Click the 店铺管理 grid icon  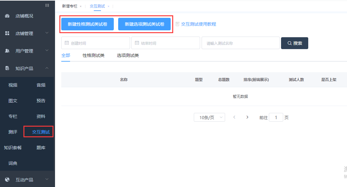click(7, 33)
